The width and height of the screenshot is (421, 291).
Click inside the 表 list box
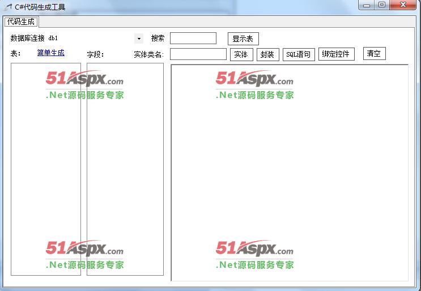pyautogui.click(x=46, y=169)
